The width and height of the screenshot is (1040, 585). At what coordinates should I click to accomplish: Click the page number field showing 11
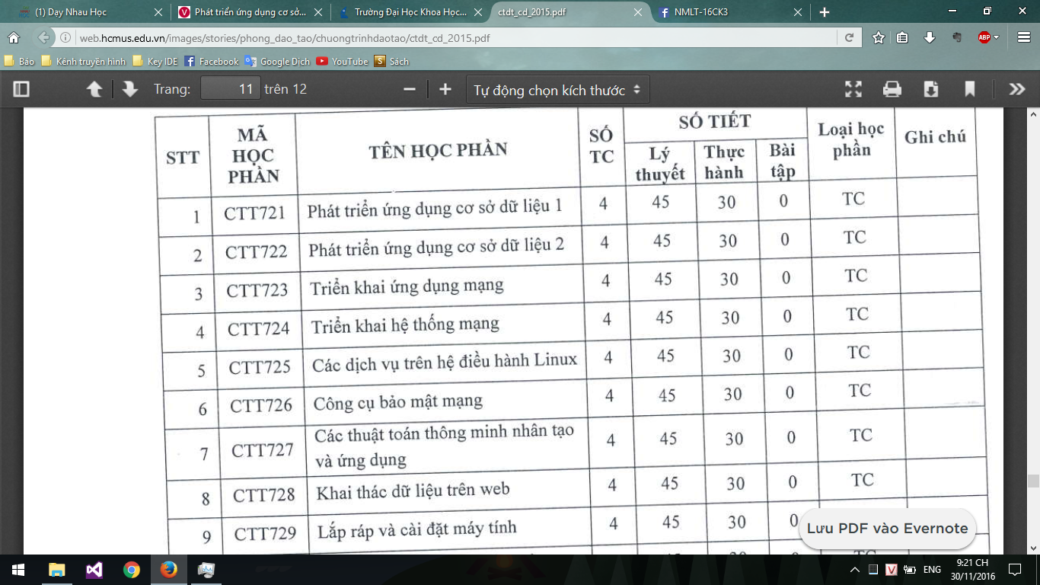point(231,89)
